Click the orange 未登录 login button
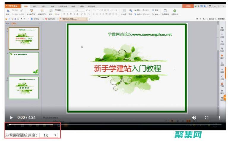The image size is (228, 141). coord(188,6)
